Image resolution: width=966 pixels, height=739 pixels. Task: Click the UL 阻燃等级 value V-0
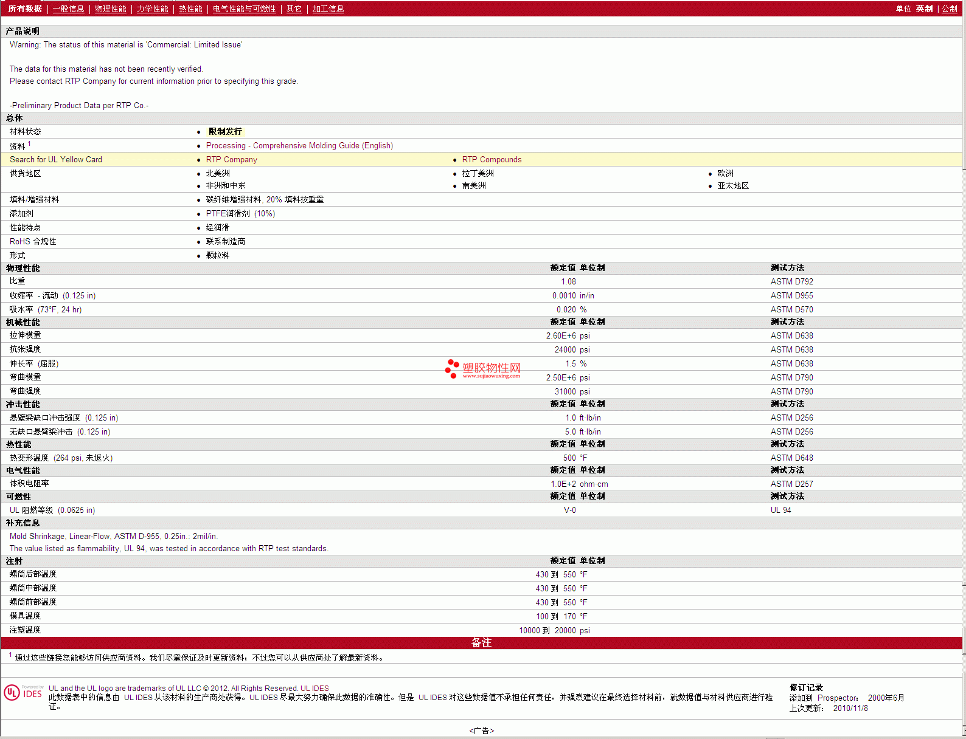click(569, 510)
